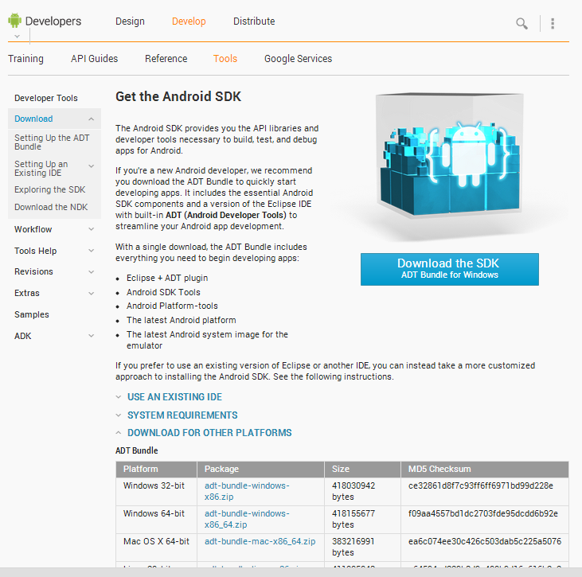Click checksum f09aa4557bd1dc2703fde95dcdd6b92e

[x=483, y=513]
